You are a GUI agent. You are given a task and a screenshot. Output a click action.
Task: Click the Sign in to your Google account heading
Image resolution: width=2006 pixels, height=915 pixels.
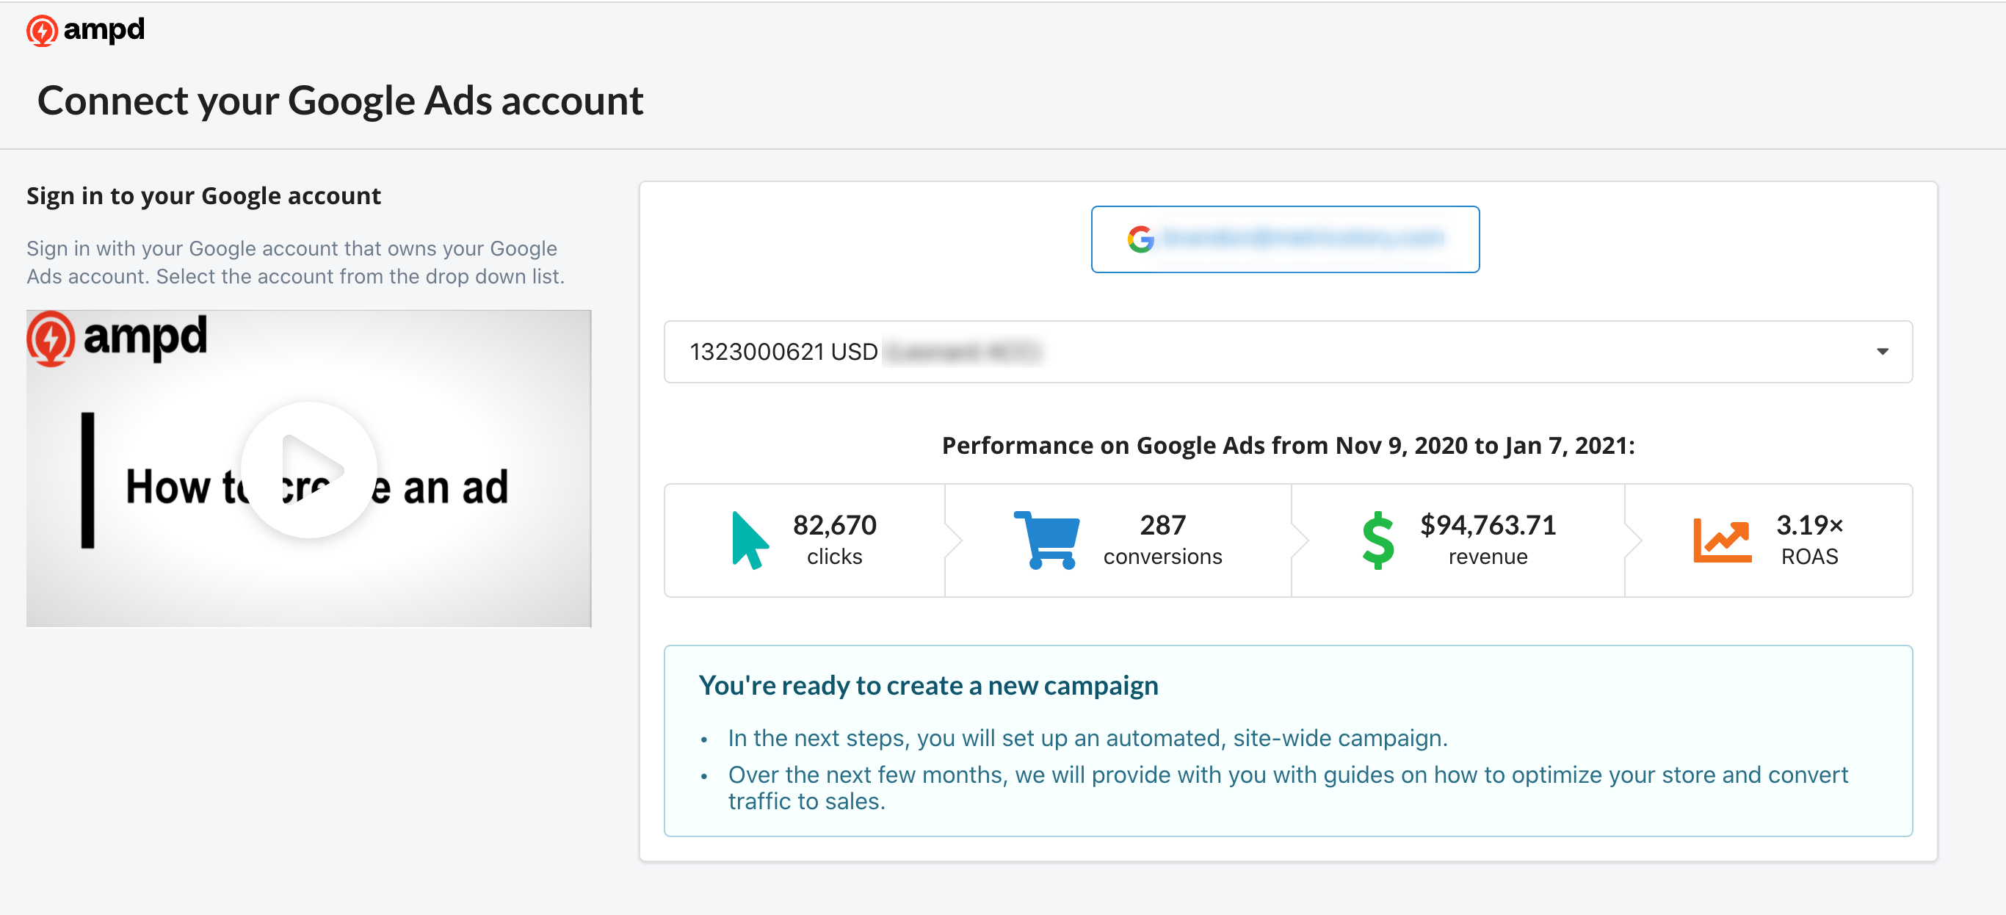coord(204,196)
